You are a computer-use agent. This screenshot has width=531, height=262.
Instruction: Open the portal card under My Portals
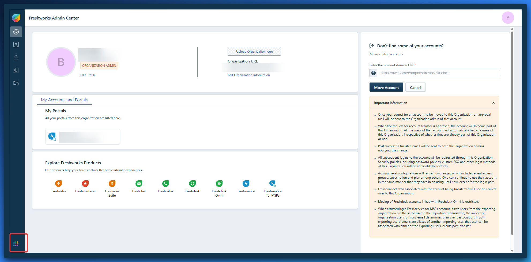[83, 137]
